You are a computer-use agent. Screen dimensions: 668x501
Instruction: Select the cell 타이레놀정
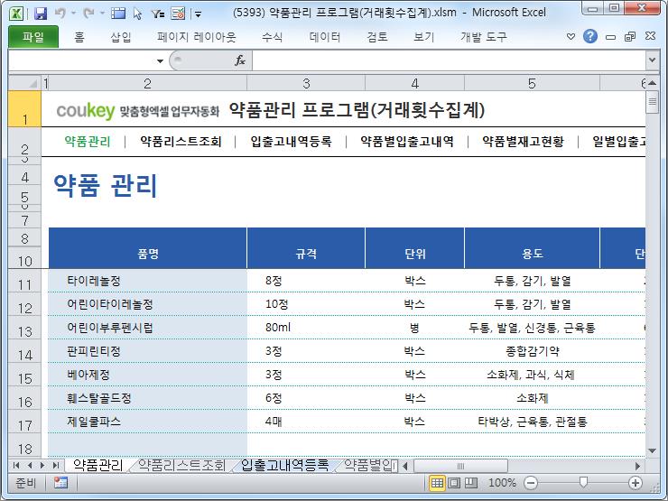point(148,281)
